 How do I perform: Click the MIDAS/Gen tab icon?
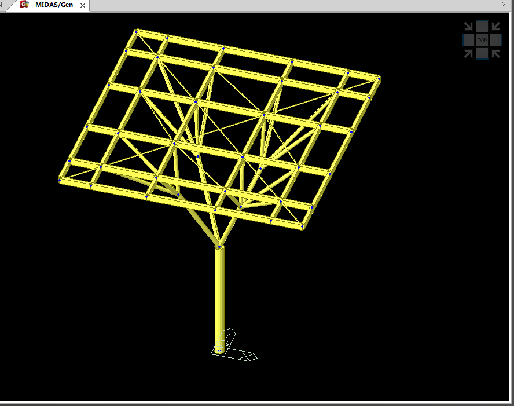(x=25, y=5)
